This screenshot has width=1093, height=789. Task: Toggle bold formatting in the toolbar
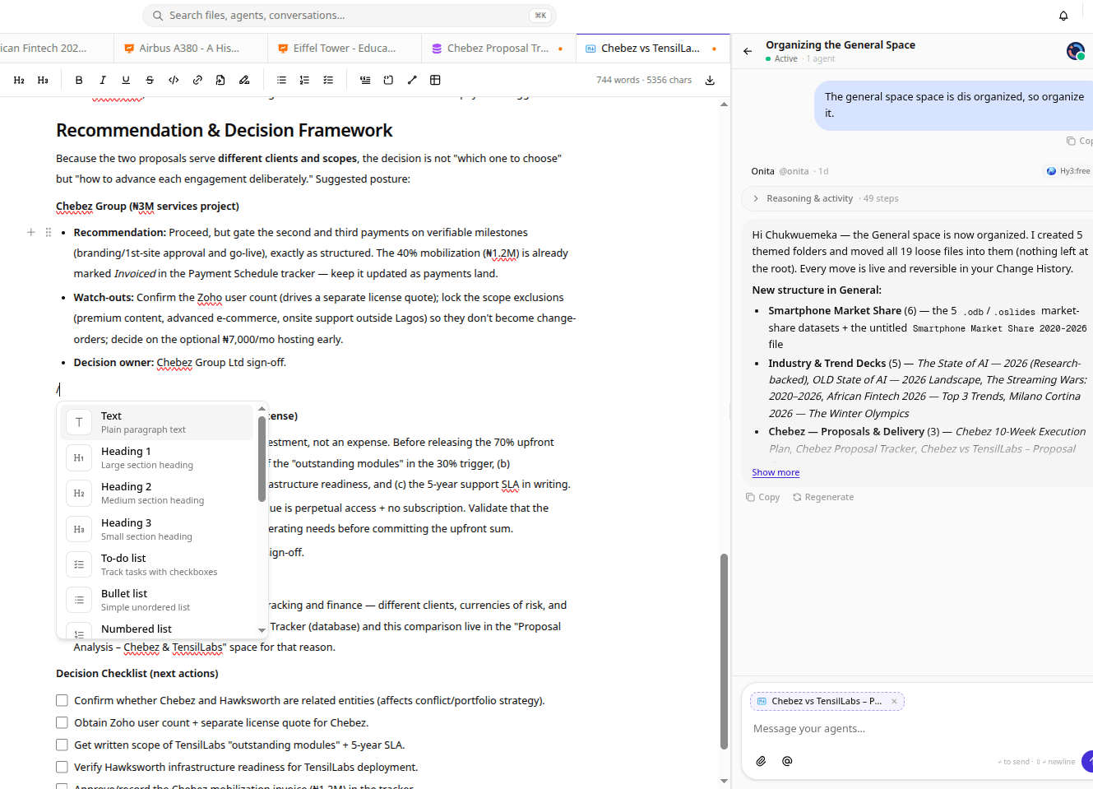[x=79, y=80]
